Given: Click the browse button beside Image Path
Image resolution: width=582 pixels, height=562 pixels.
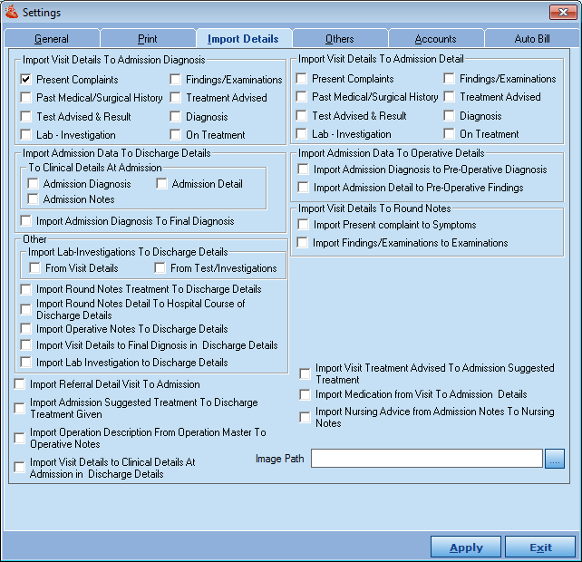Looking at the screenshot, I should coord(555,459).
